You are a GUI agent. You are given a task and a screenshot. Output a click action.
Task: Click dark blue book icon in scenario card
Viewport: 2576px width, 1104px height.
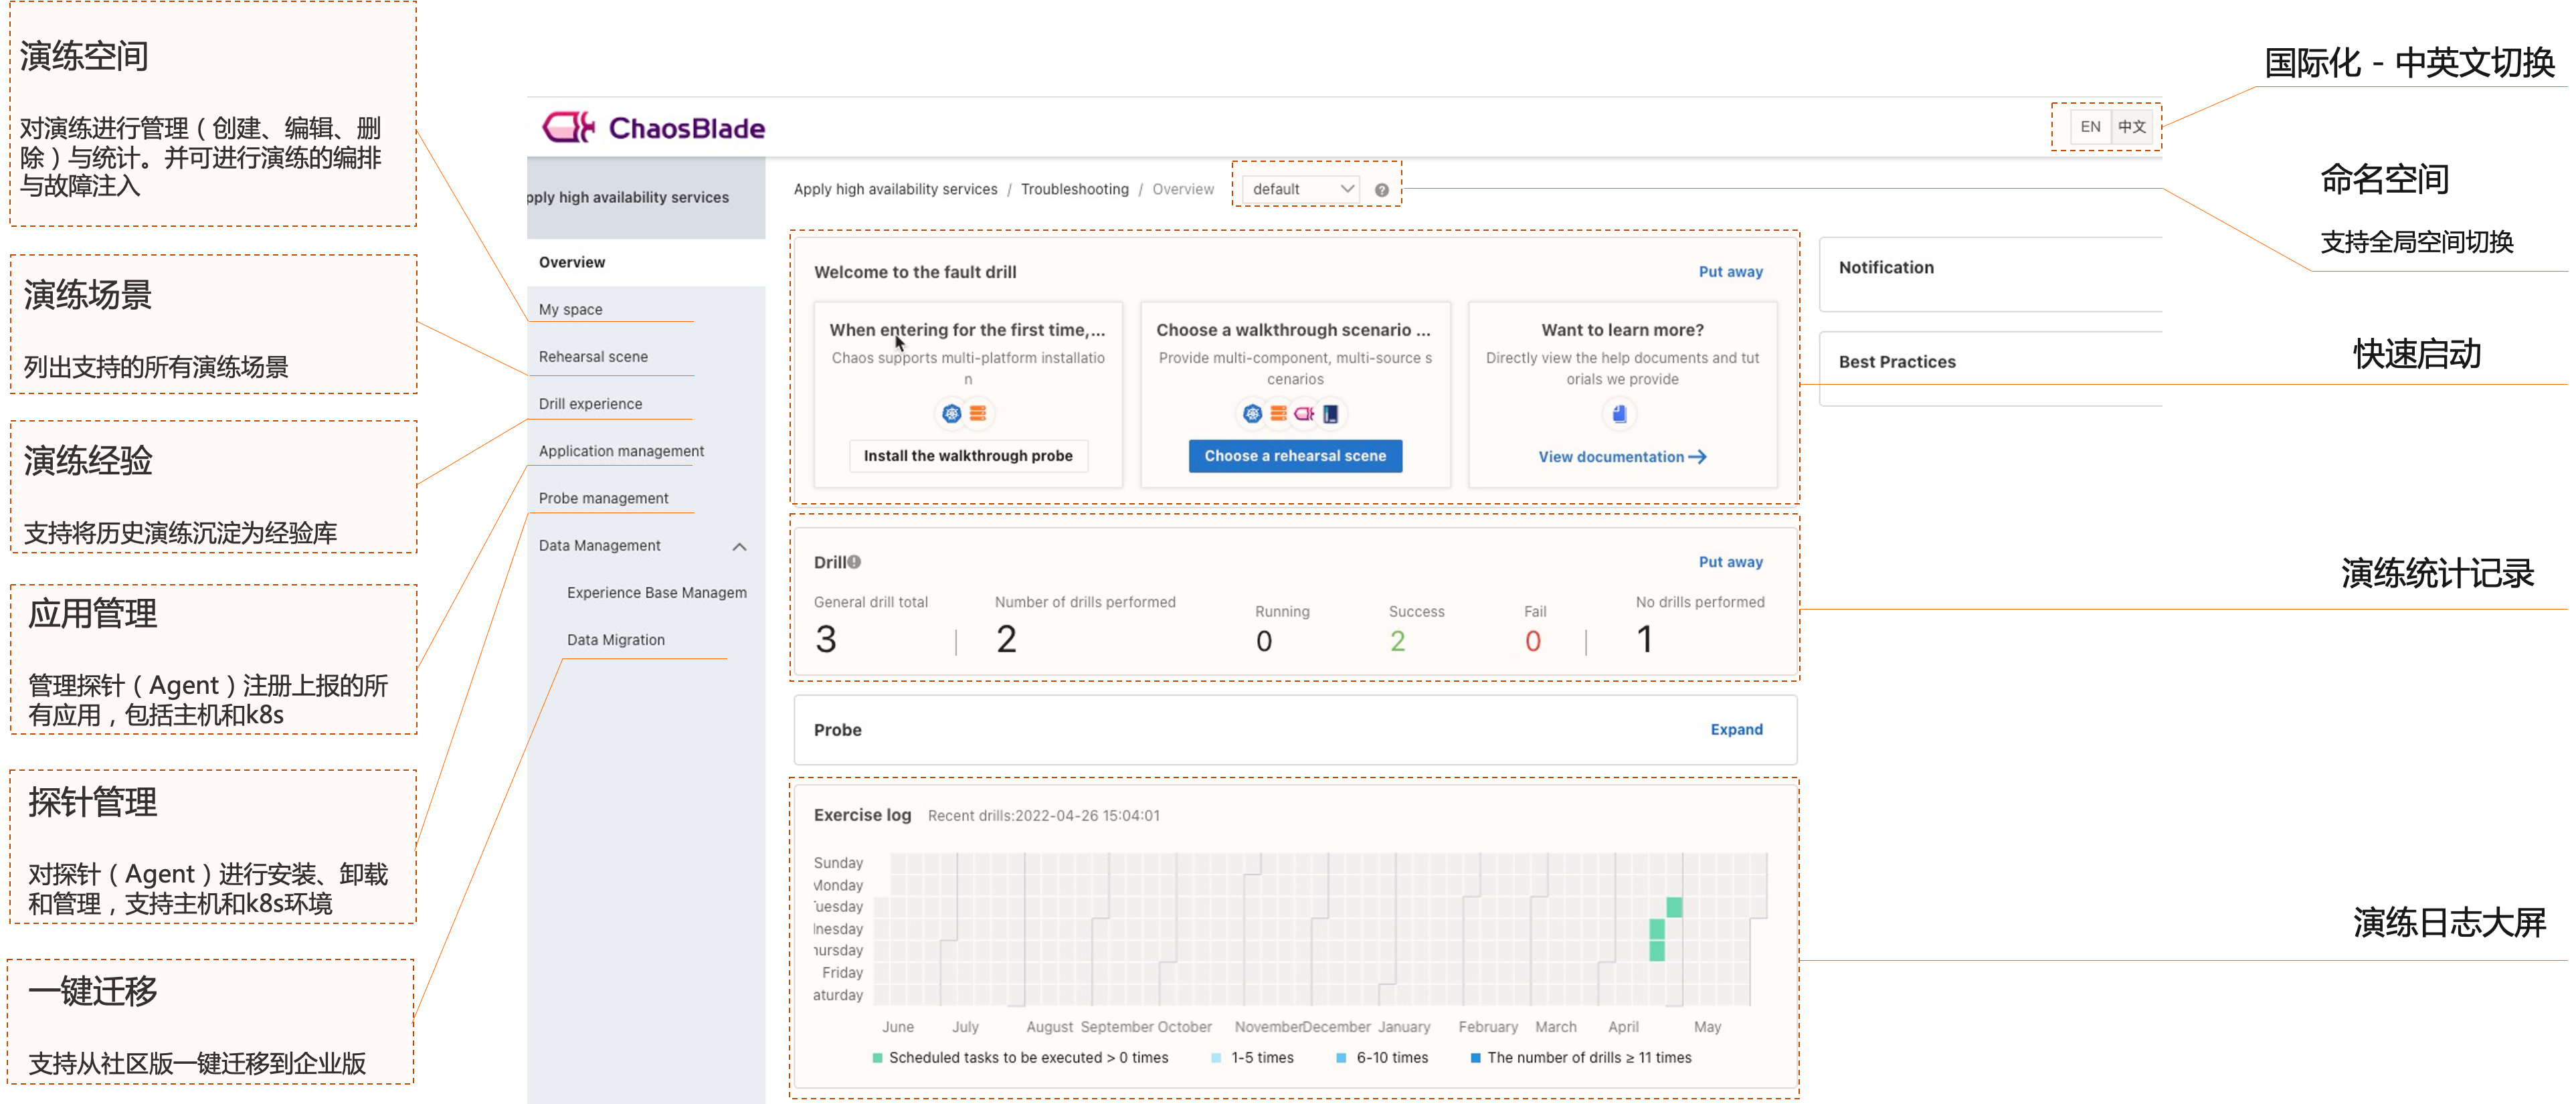tap(1330, 413)
